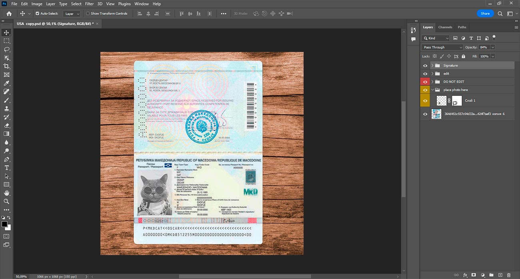Screen dimensions: 520x279
Task: Switch to the Paths tab
Action: pyautogui.click(x=462, y=27)
